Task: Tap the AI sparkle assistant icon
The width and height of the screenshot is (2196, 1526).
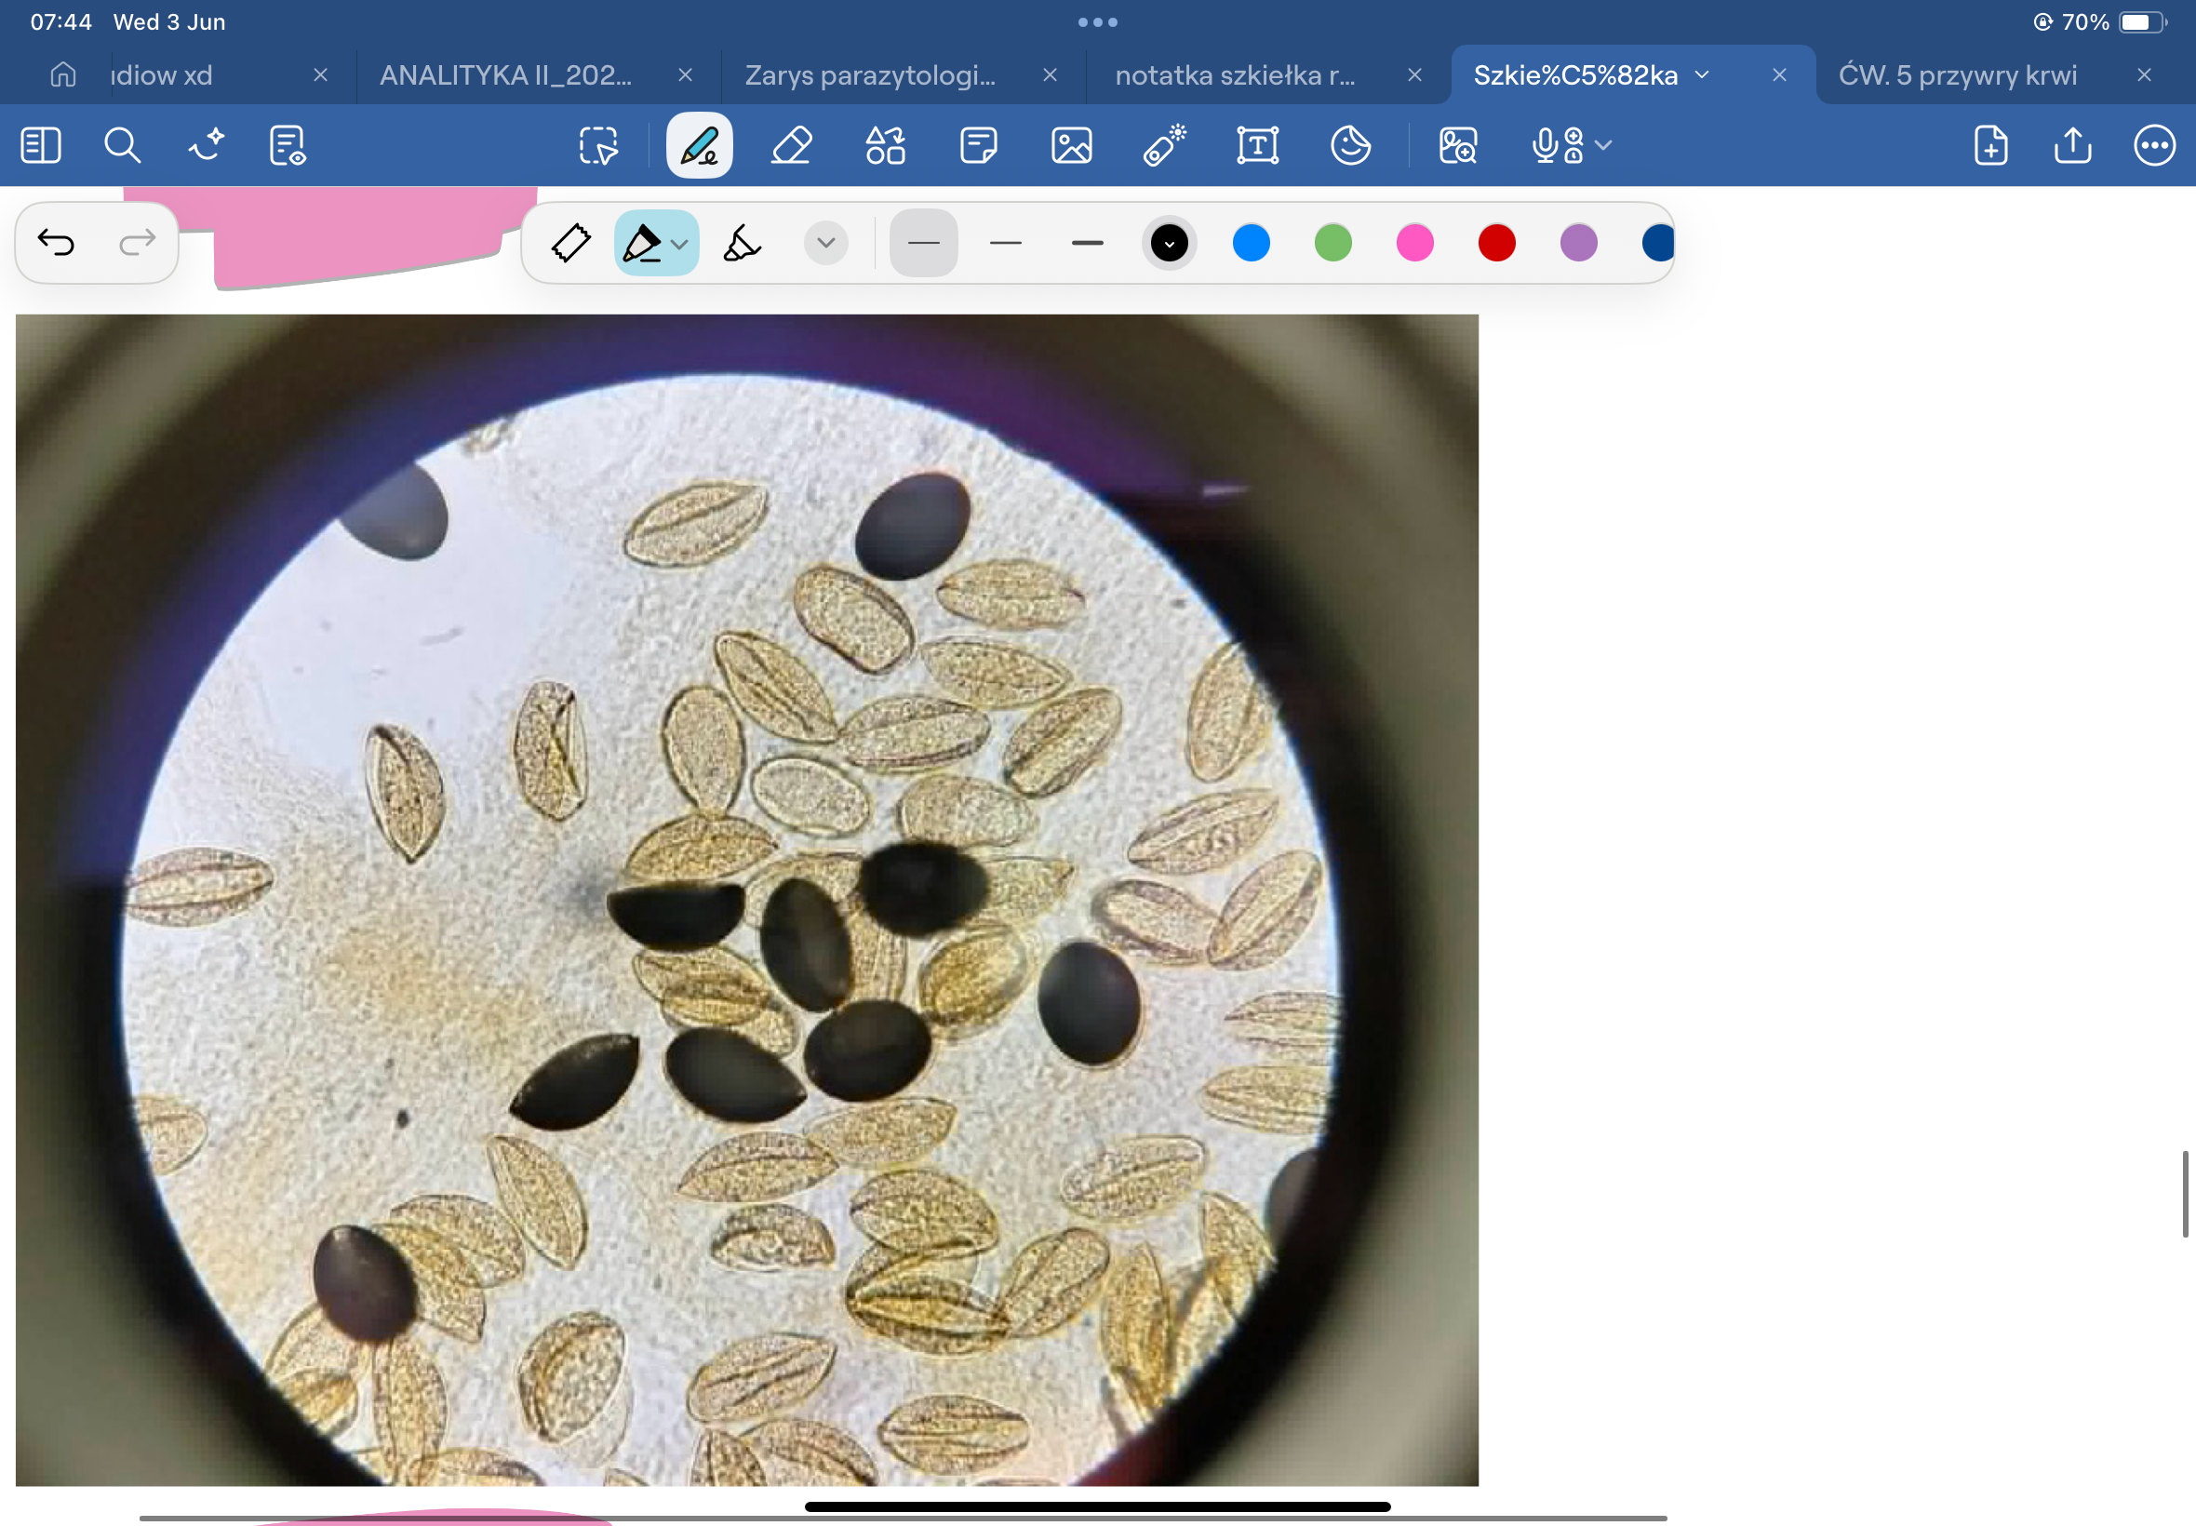Action: pyautogui.click(x=206, y=145)
